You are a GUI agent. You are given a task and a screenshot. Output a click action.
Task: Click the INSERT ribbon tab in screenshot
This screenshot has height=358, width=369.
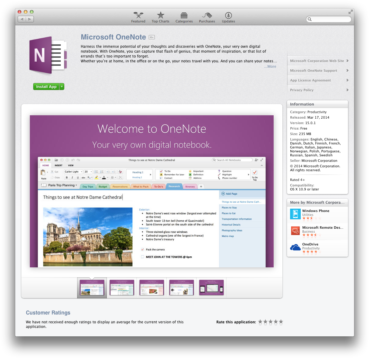pyautogui.click(x=59, y=165)
